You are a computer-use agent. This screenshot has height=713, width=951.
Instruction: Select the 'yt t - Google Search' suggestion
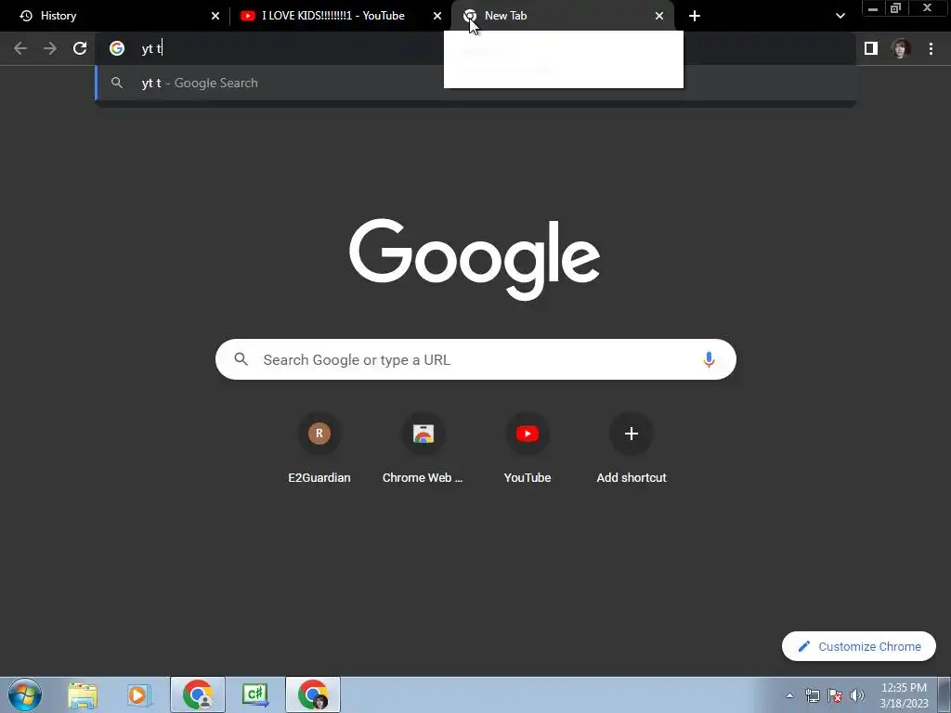(475, 83)
